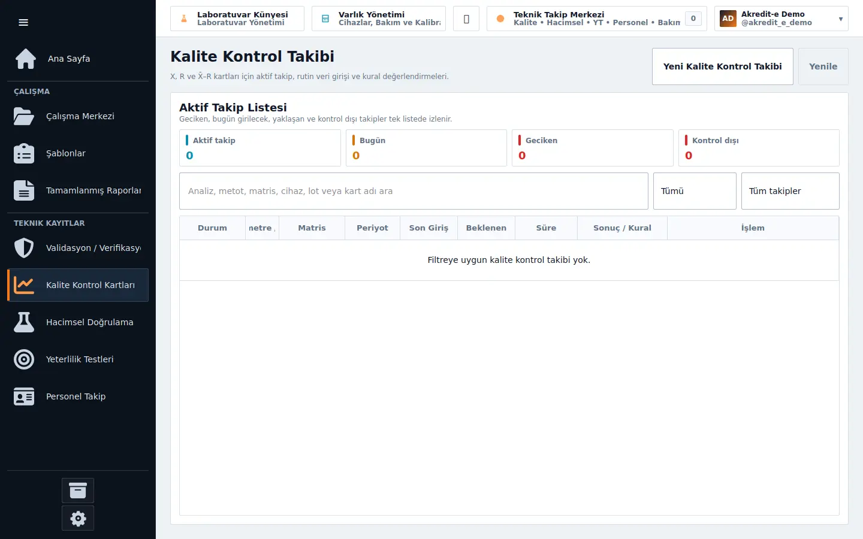Click the Şablonlar clipboard icon
Image resolution: width=863 pixels, height=539 pixels.
24,153
